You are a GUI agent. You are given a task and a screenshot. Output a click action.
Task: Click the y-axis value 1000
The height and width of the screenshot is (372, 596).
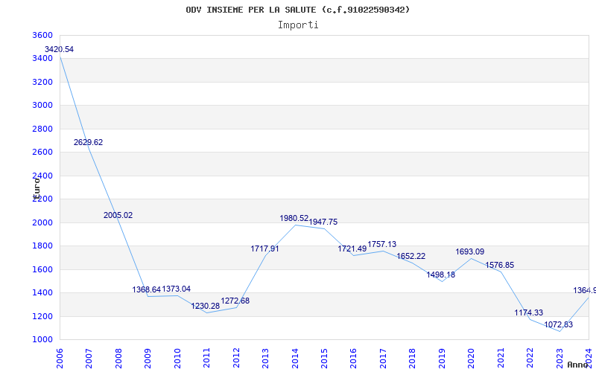[x=41, y=340]
